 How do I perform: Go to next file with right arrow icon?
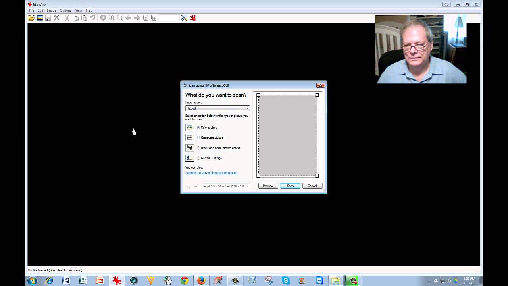click(x=137, y=18)
